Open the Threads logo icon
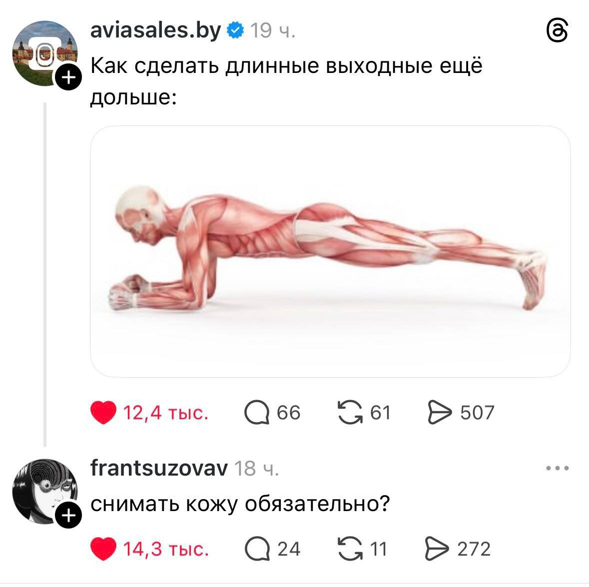Viewport: 589px width, 587px height. pos(557,31)
